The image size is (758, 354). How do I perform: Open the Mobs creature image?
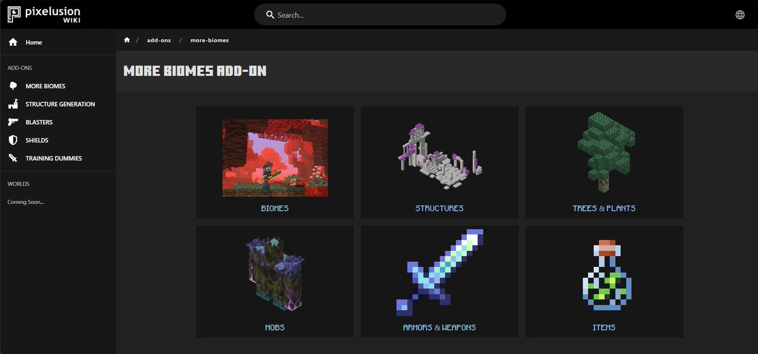tap(275, 273)
